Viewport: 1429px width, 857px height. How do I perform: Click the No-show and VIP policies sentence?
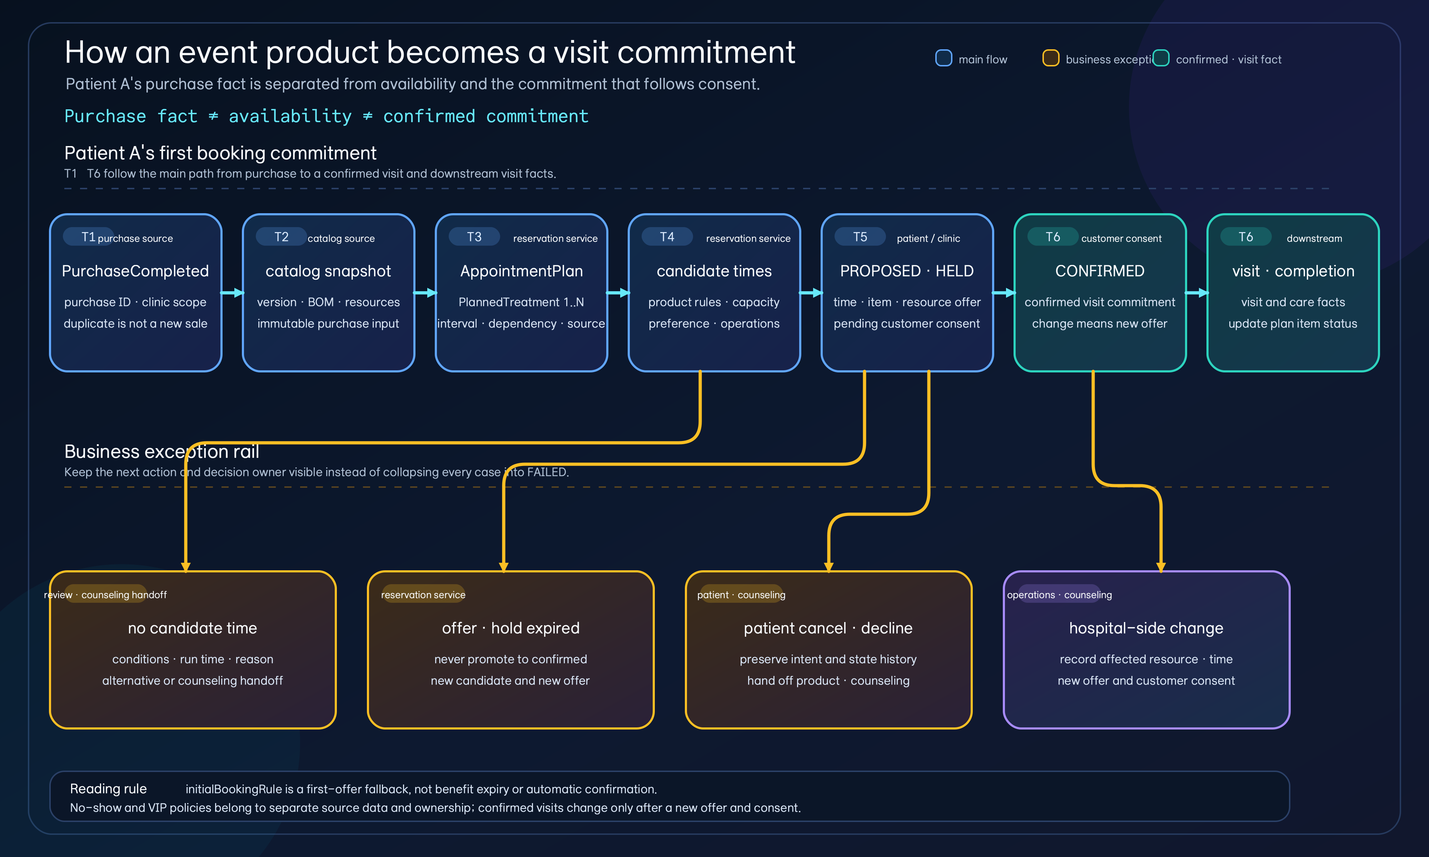[435, 807]
